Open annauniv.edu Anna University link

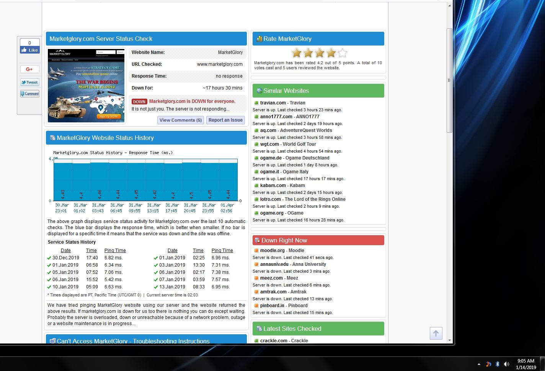(293, 264)
